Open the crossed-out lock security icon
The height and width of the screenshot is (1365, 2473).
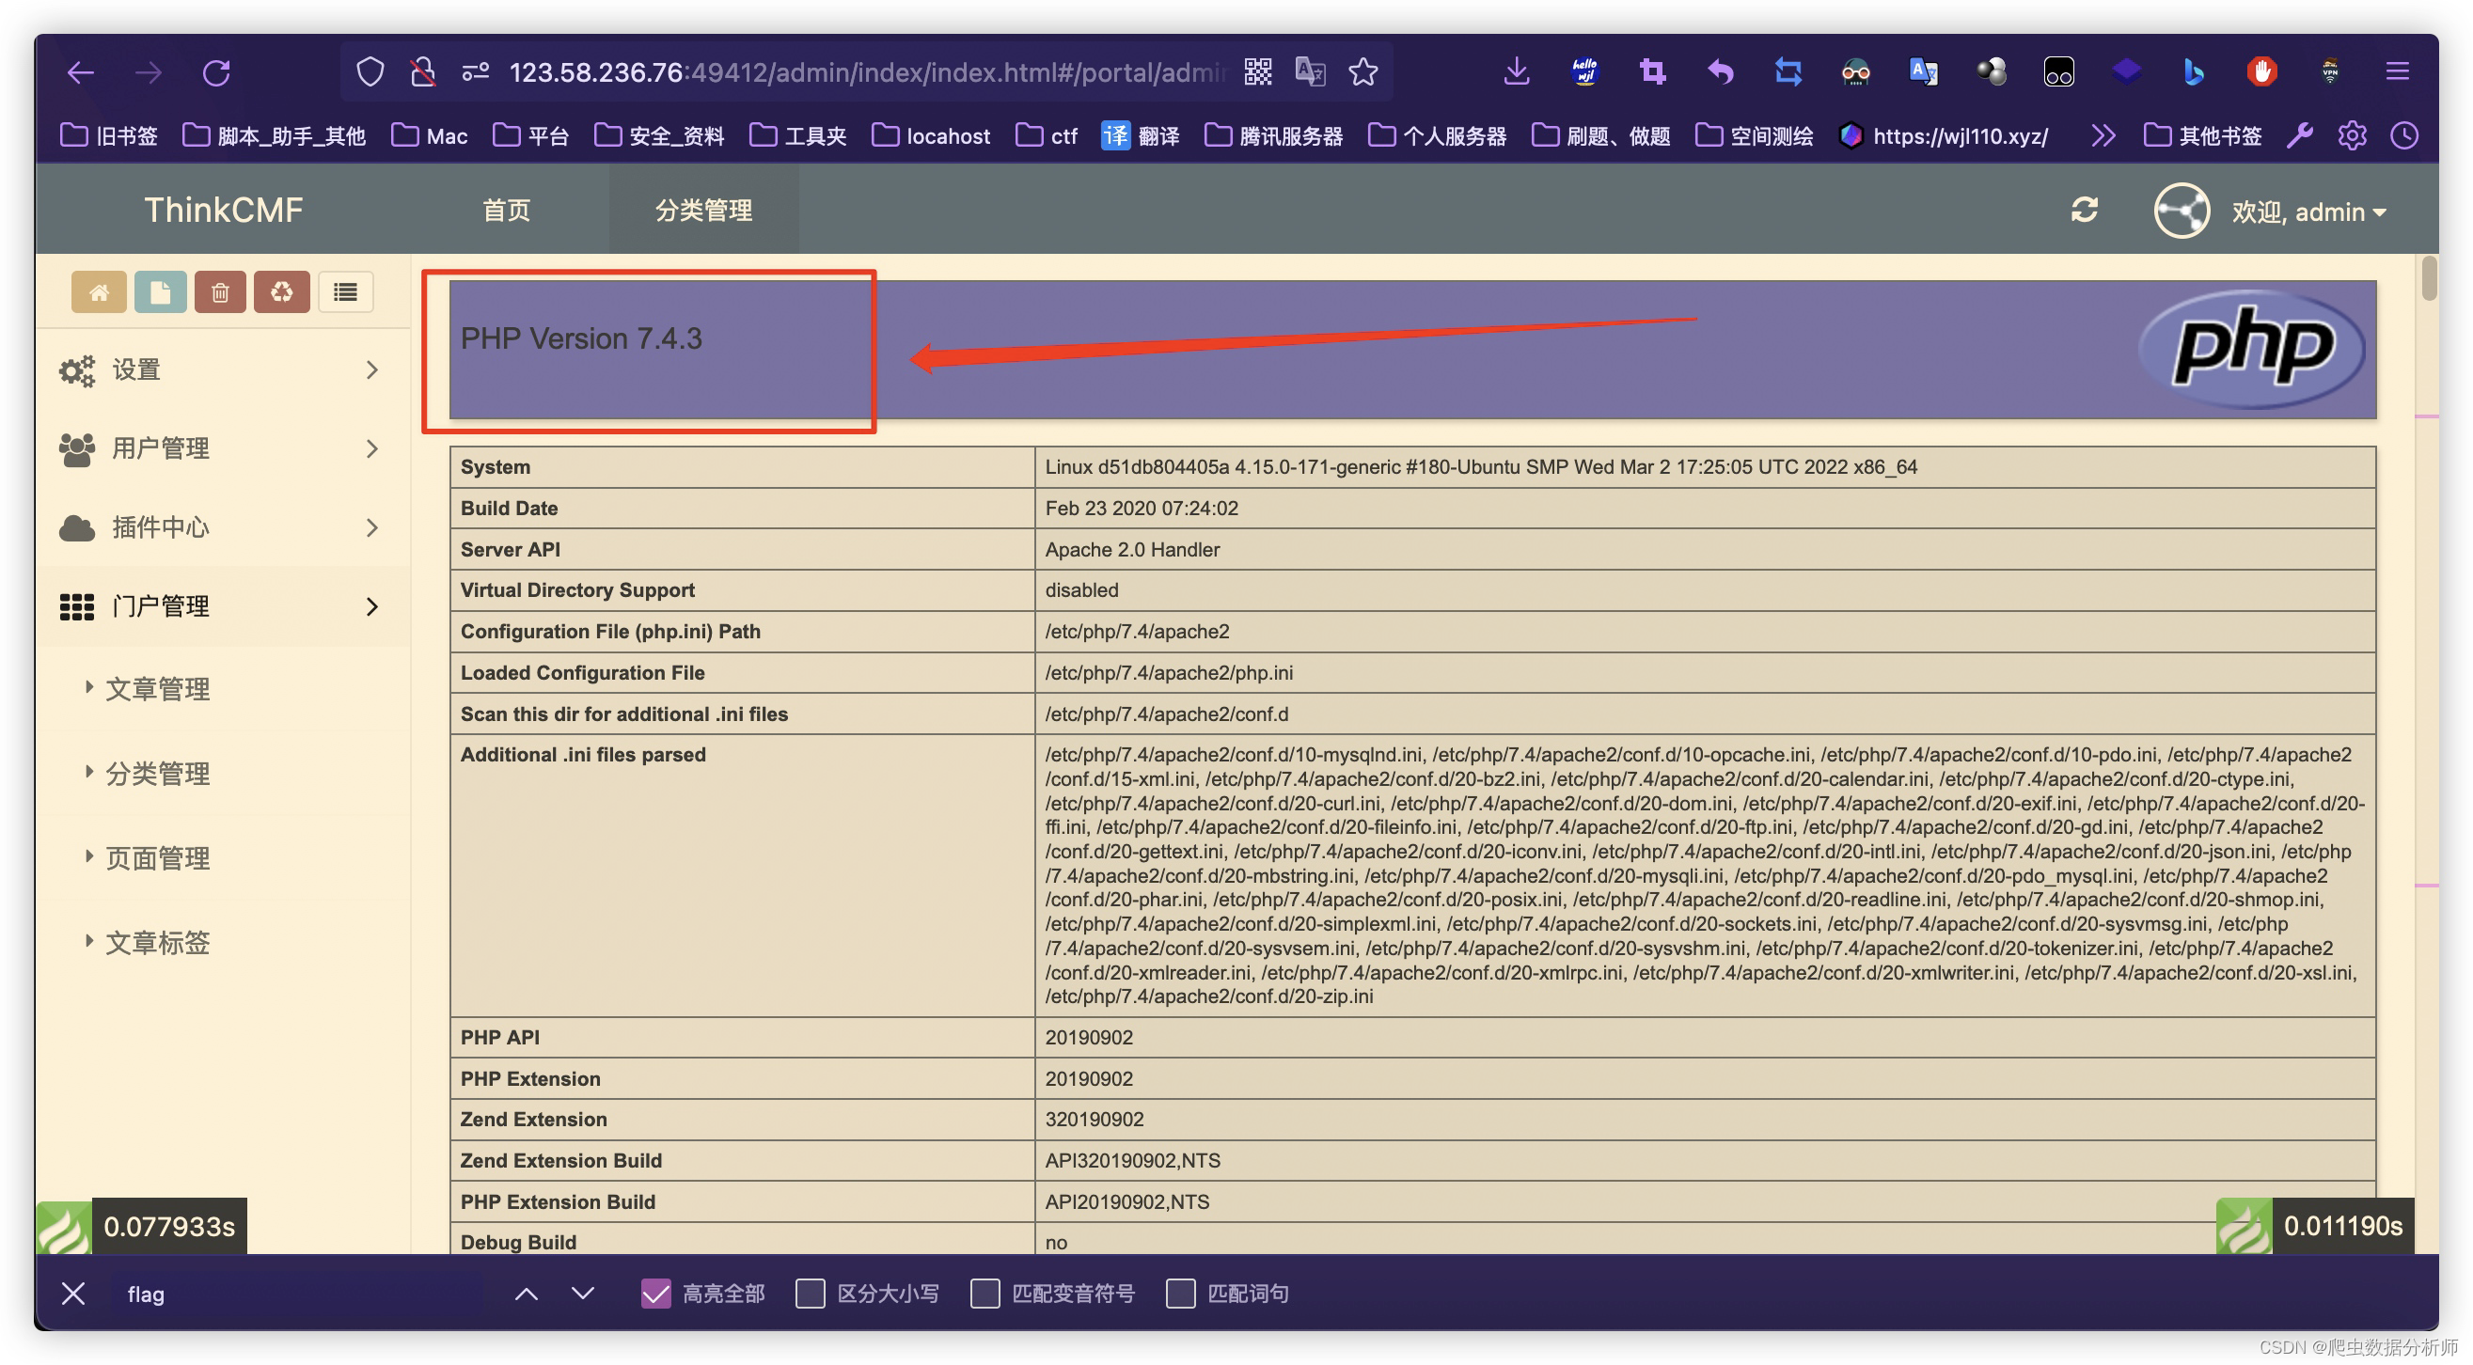click(x=422, y=72)
